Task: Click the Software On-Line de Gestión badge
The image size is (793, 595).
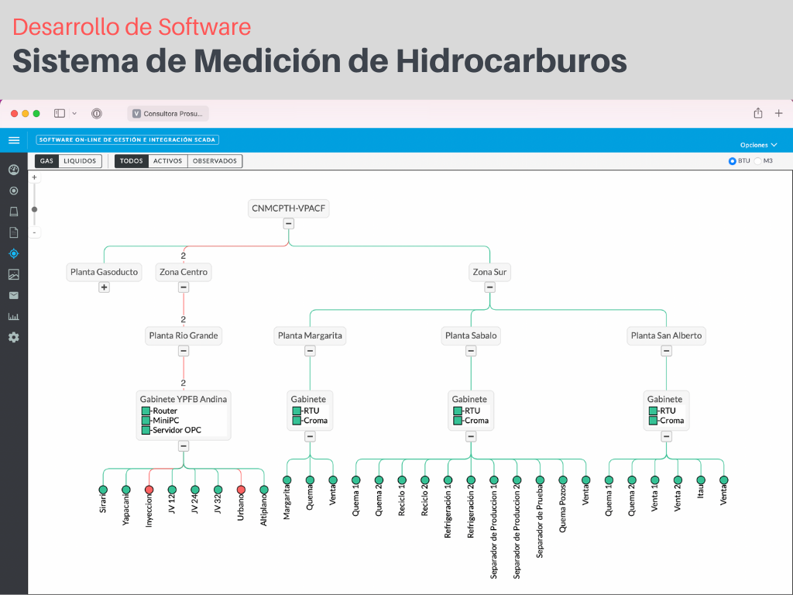Action: [x=128, y=139]
